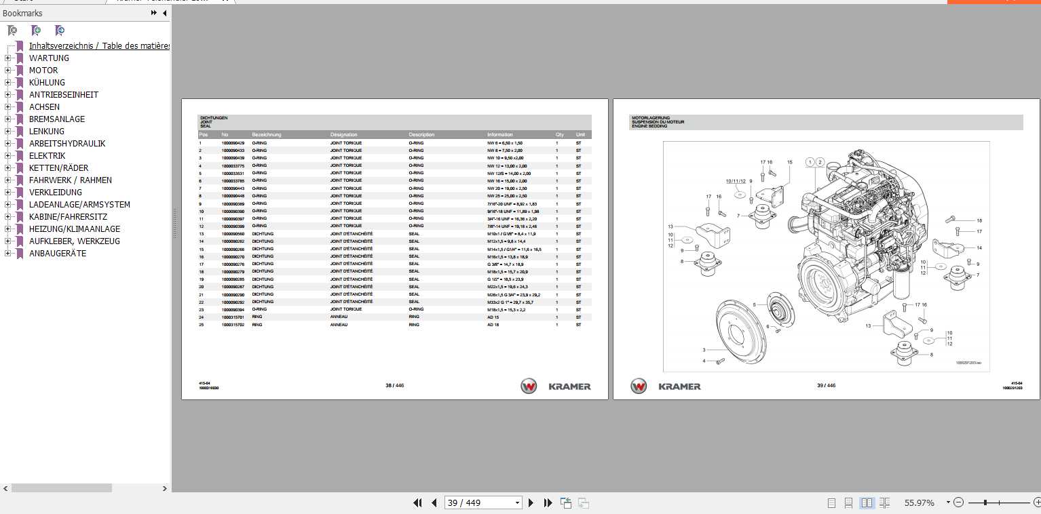Click the Bezeichnung column header

point(266,134)
